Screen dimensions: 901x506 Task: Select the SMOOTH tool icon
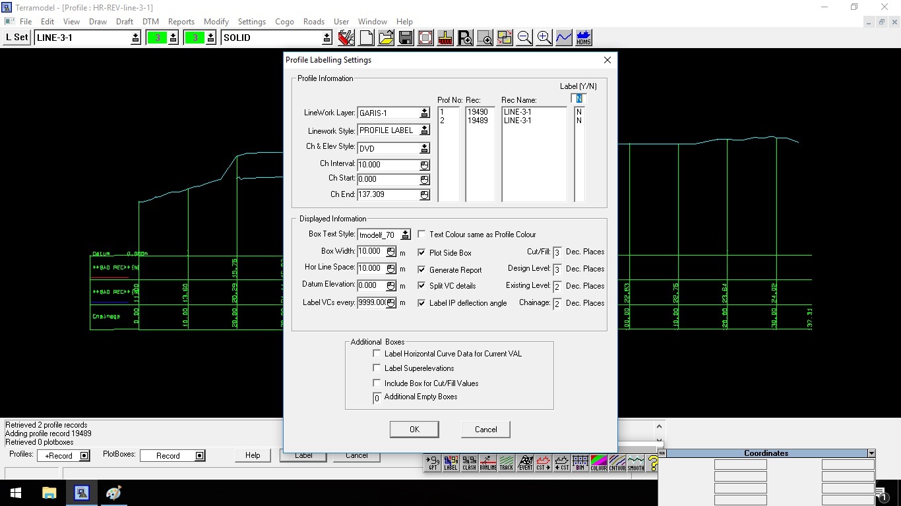[636, 463]
